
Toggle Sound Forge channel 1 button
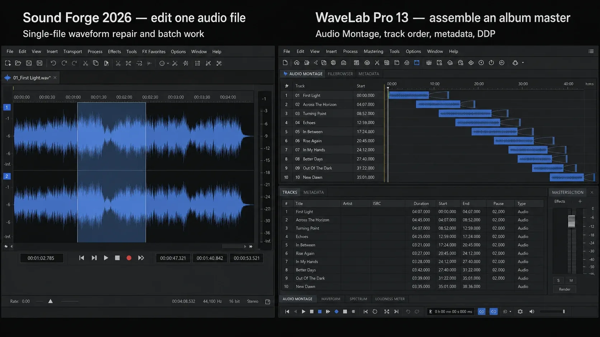pyautogui.click(x=7, y=107)
